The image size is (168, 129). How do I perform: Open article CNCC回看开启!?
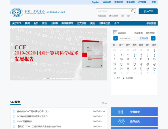pos(25,122)
